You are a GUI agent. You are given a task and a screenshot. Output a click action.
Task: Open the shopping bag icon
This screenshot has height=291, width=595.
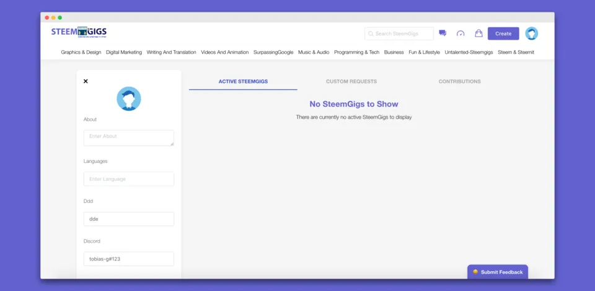478,33
